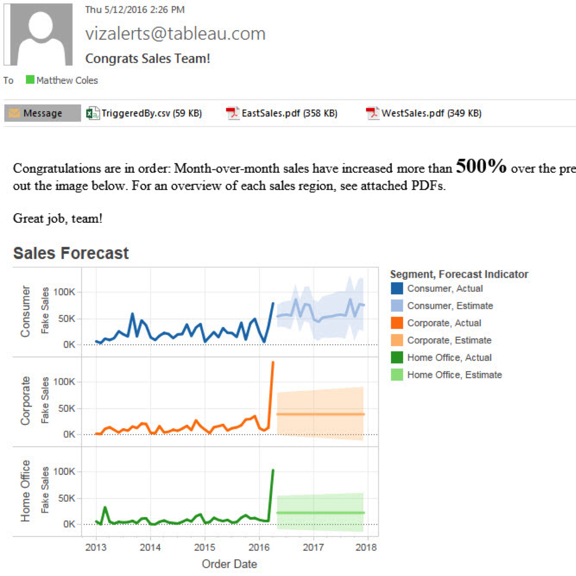Click Matthew Coles green presence indicator

30,80
